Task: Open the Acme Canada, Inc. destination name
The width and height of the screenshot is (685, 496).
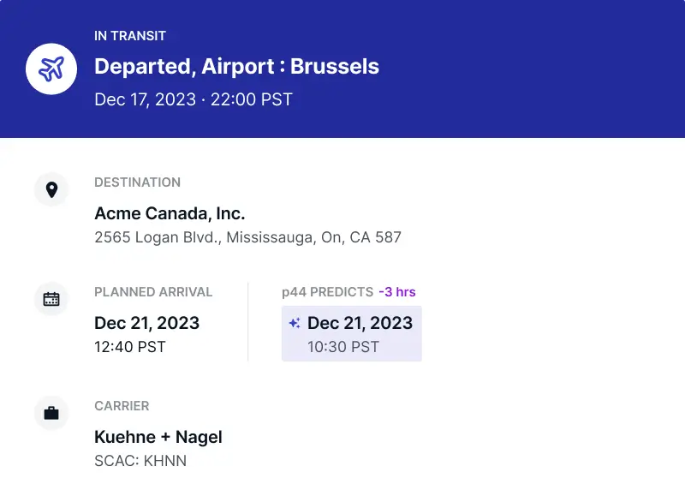Action: click(x=170, y=213)
